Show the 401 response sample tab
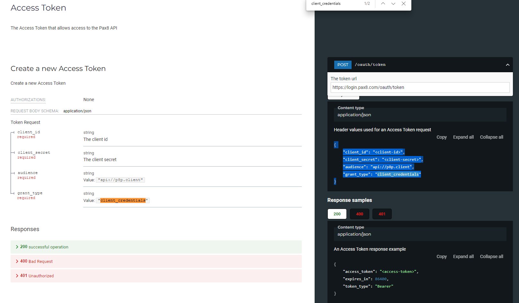 coord(382,214)
